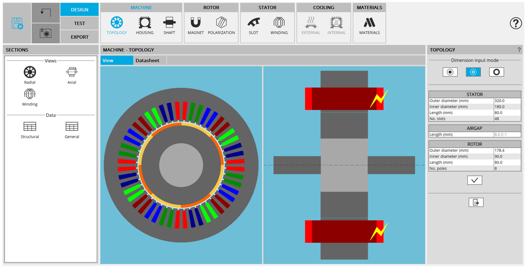Switch to the TEST mode tab

(x=79, y=23)
